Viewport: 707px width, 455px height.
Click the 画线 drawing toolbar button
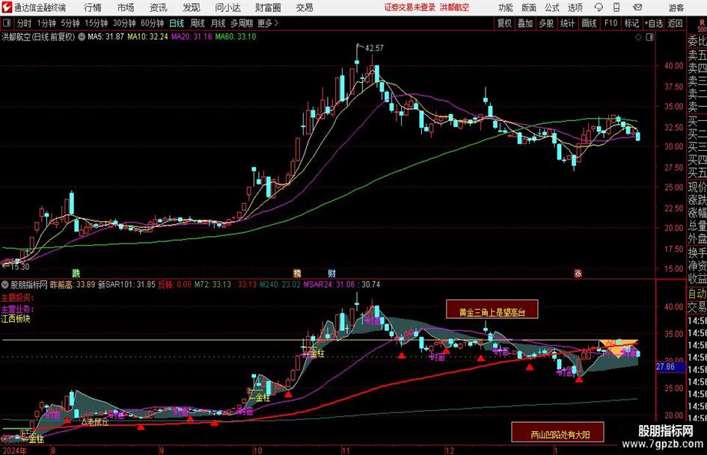589,23
